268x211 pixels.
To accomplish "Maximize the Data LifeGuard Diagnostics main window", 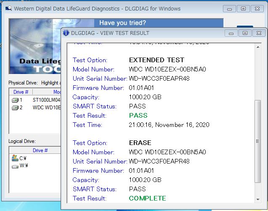I will (243, 9).
